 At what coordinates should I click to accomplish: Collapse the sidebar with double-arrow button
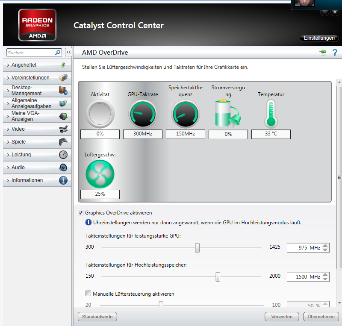[x=68, y=52]
